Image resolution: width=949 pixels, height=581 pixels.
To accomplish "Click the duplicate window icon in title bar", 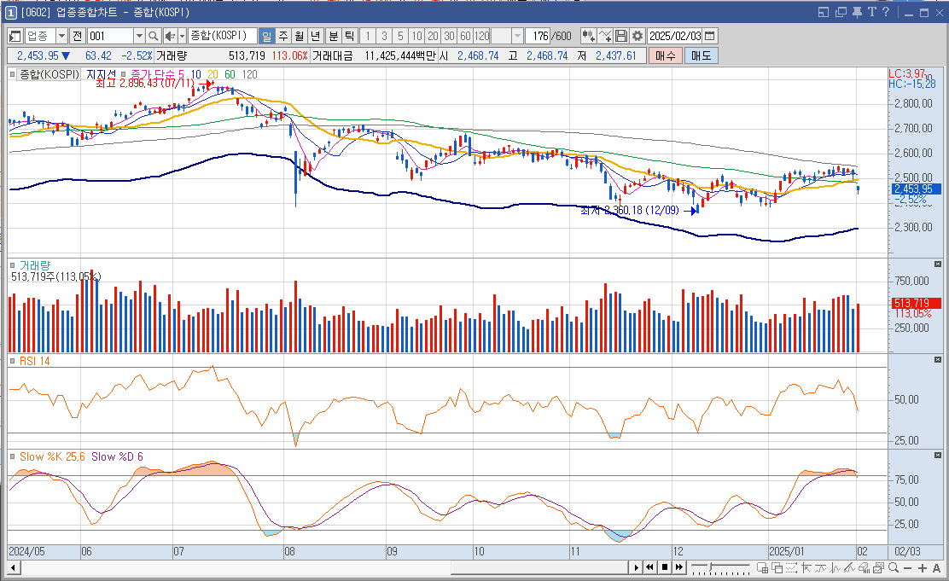I will pyautogui.click(x=841, y=12).
